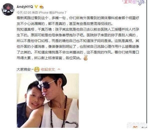Click the source link iPhone 爸&iPhone 7

[52, 13]
